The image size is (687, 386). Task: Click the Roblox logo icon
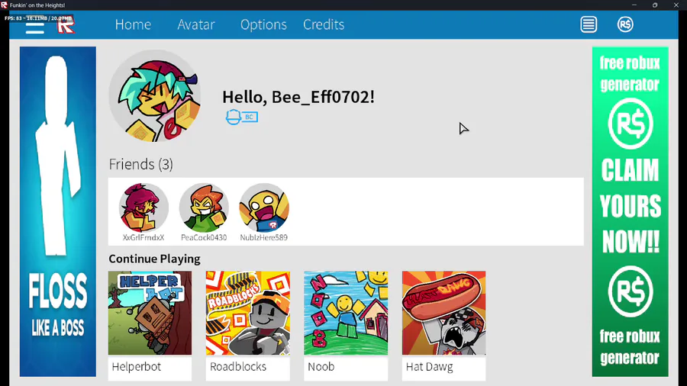66,25
